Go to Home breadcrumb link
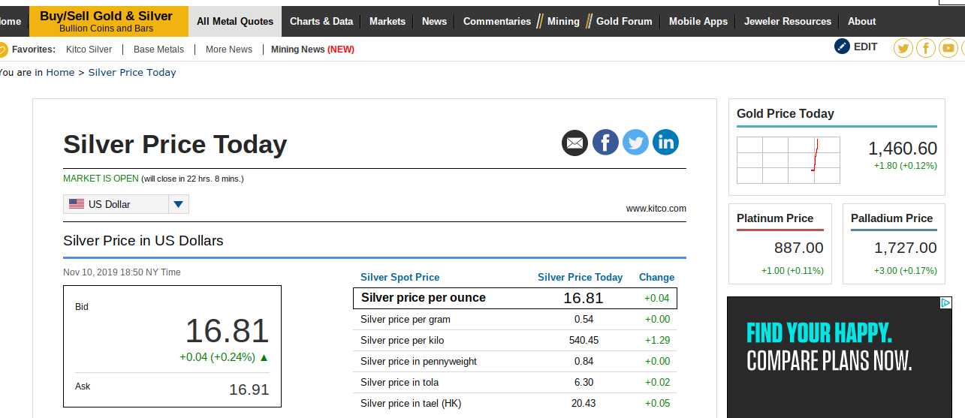 point(60,73)
